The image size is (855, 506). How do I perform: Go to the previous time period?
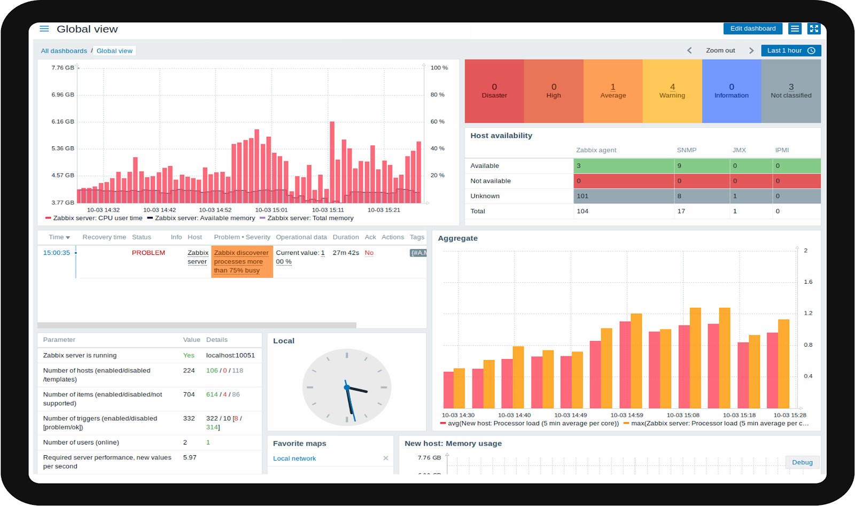pos(689,51)
